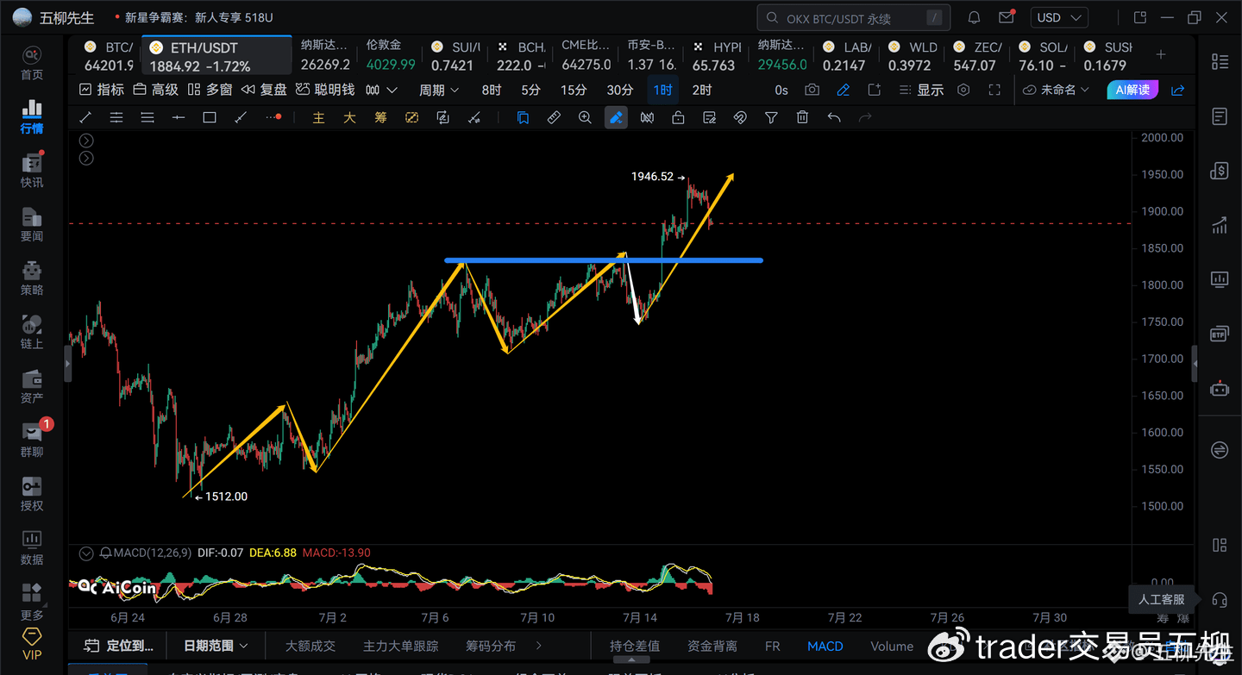Image resolution: width=1242 pixels, height=675 pixels.
Task: Click the zoom-in magnifier tool
Action: [x=585, y=118]
